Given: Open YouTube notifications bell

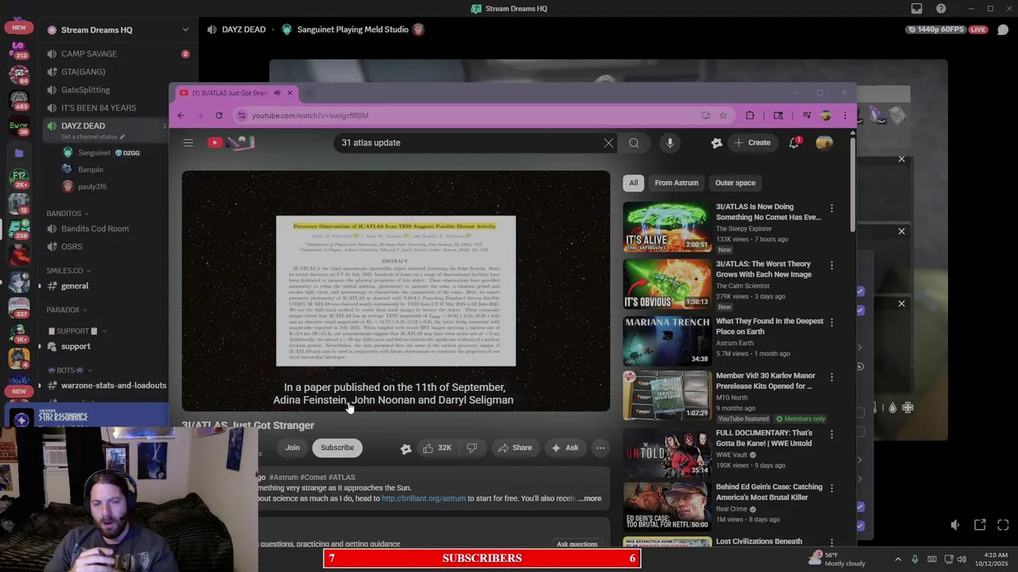Looking at the screenshot, I should point(794,143).
